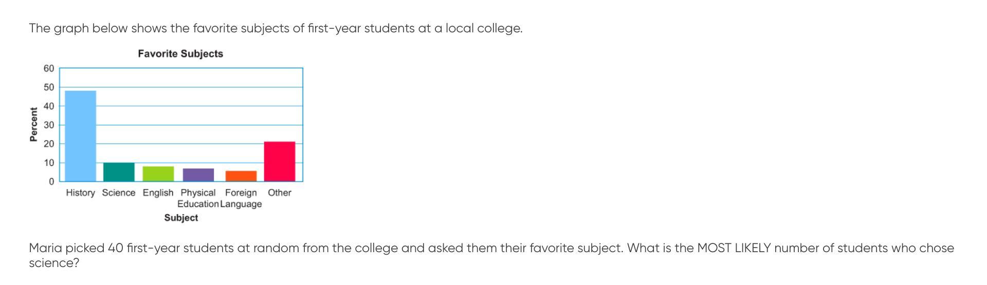Viewport: 987px width, 285px height.
Task: Click the Foreign Language category label
Action: point(241,198)
